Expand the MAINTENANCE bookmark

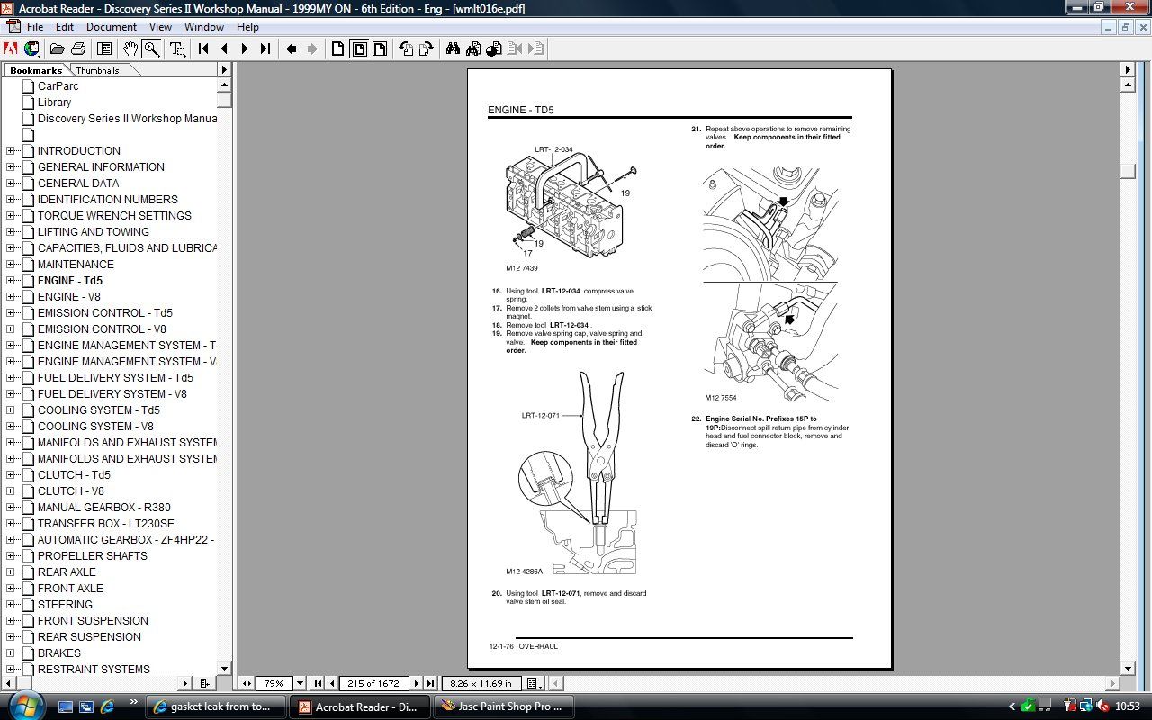tap(11, 265)
